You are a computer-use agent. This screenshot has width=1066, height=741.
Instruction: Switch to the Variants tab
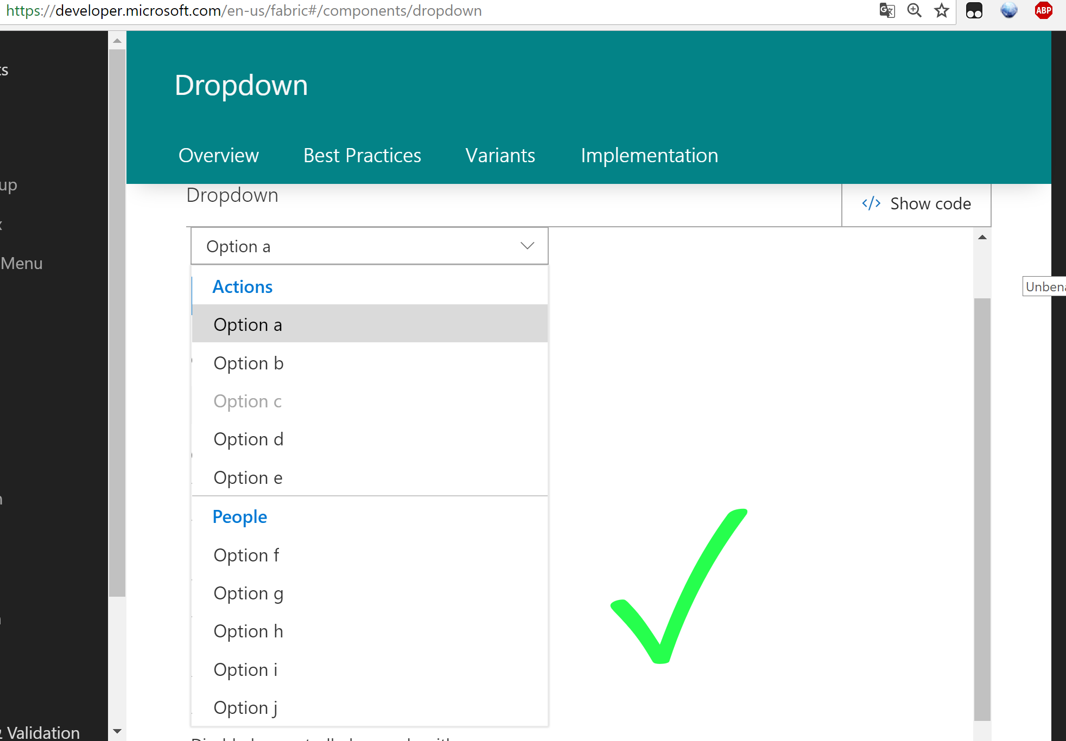(499, 155)
